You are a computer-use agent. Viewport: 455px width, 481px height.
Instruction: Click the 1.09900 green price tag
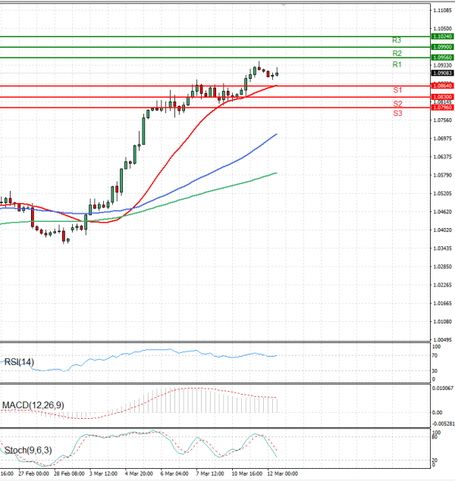tap(441, 47)
